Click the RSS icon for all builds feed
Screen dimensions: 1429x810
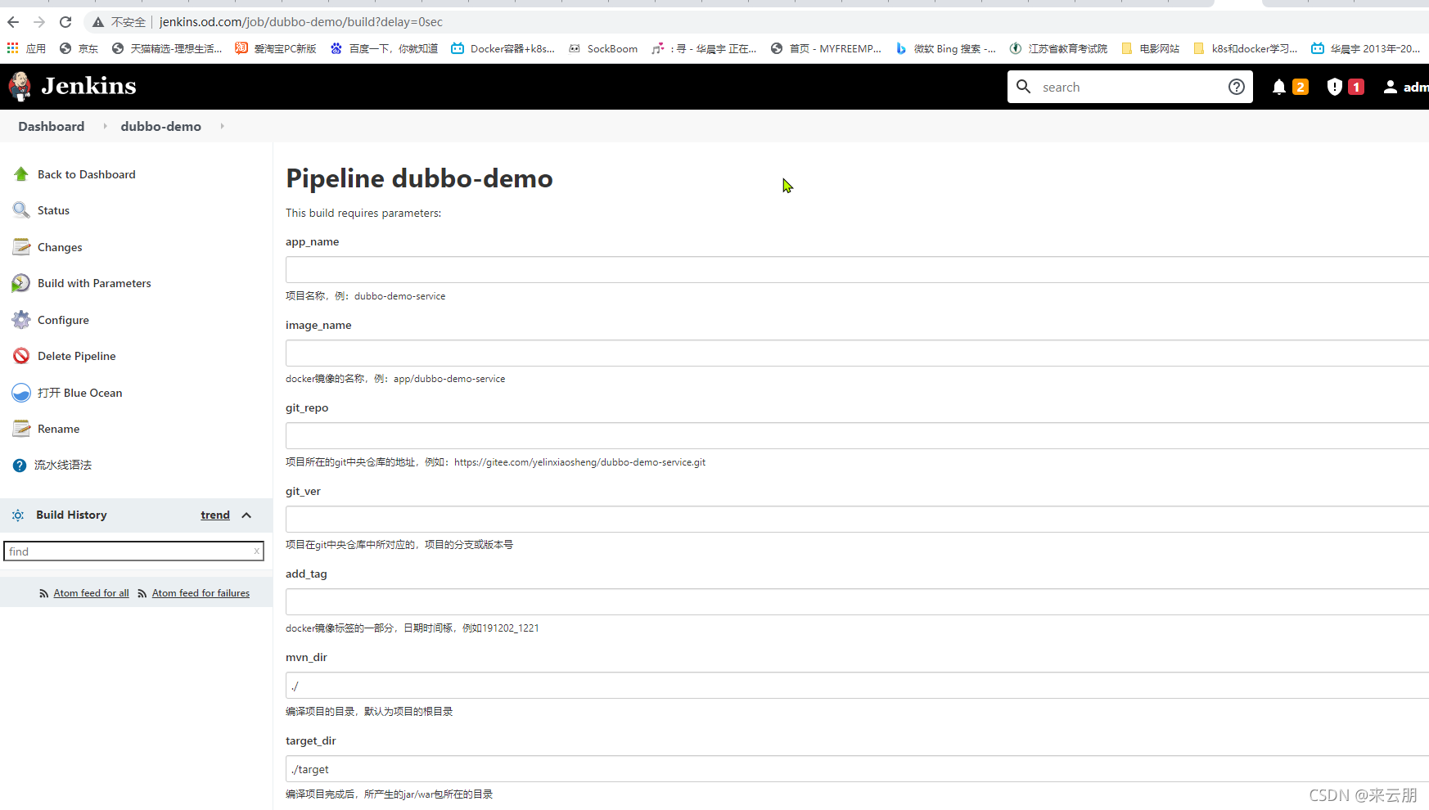point(44,594)
